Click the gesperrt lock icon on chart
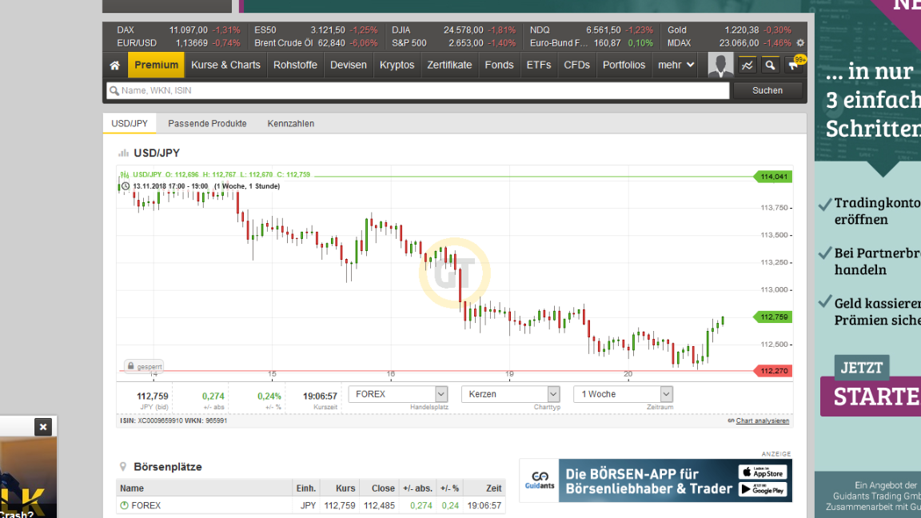 pos(143,366)
